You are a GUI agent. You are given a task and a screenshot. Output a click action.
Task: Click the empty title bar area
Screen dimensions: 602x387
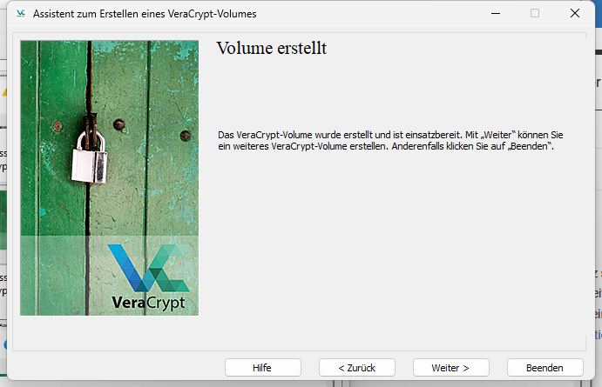[366, 14]
